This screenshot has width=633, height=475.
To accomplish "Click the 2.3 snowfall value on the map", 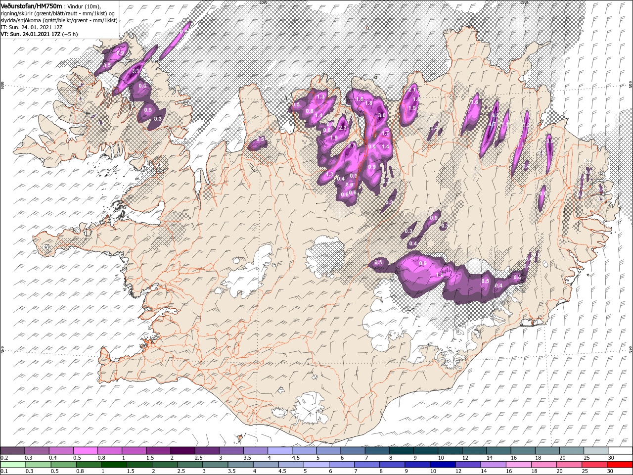I will (344, 128).
